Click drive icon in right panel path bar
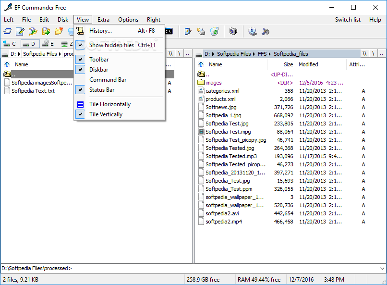This screenshot has height=285, width=387. tap(199, 55)
